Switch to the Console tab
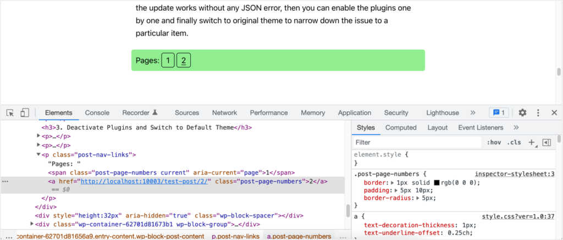The width and height of the screenshot is (563, 240). (x=97, y=113)
